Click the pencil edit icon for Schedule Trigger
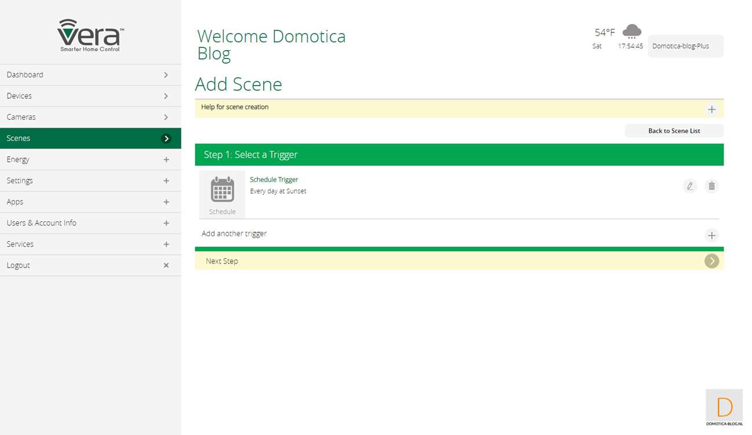 tap(690, 186)
